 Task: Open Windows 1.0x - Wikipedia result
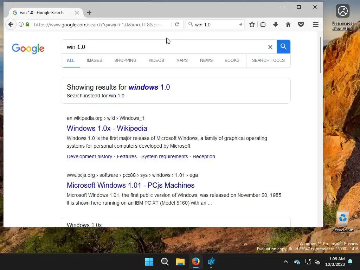[107, 128]
